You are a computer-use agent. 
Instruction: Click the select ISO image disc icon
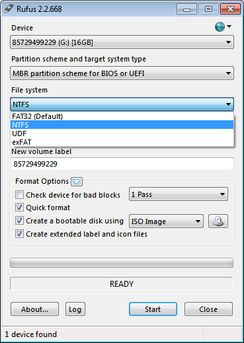coord(218,221)
